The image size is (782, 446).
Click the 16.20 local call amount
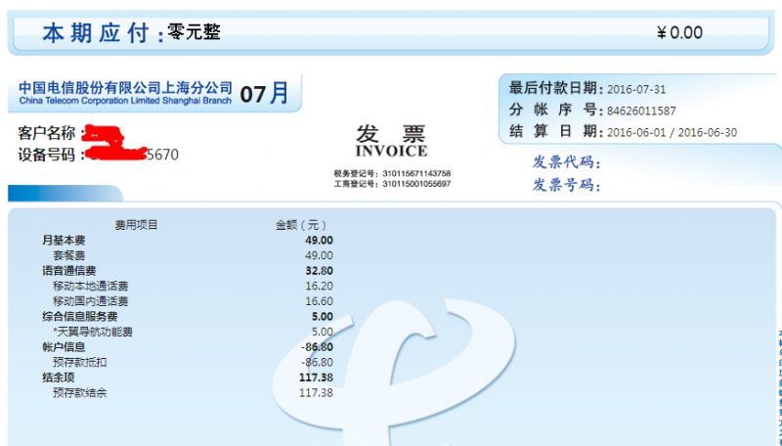coord(320,287)
